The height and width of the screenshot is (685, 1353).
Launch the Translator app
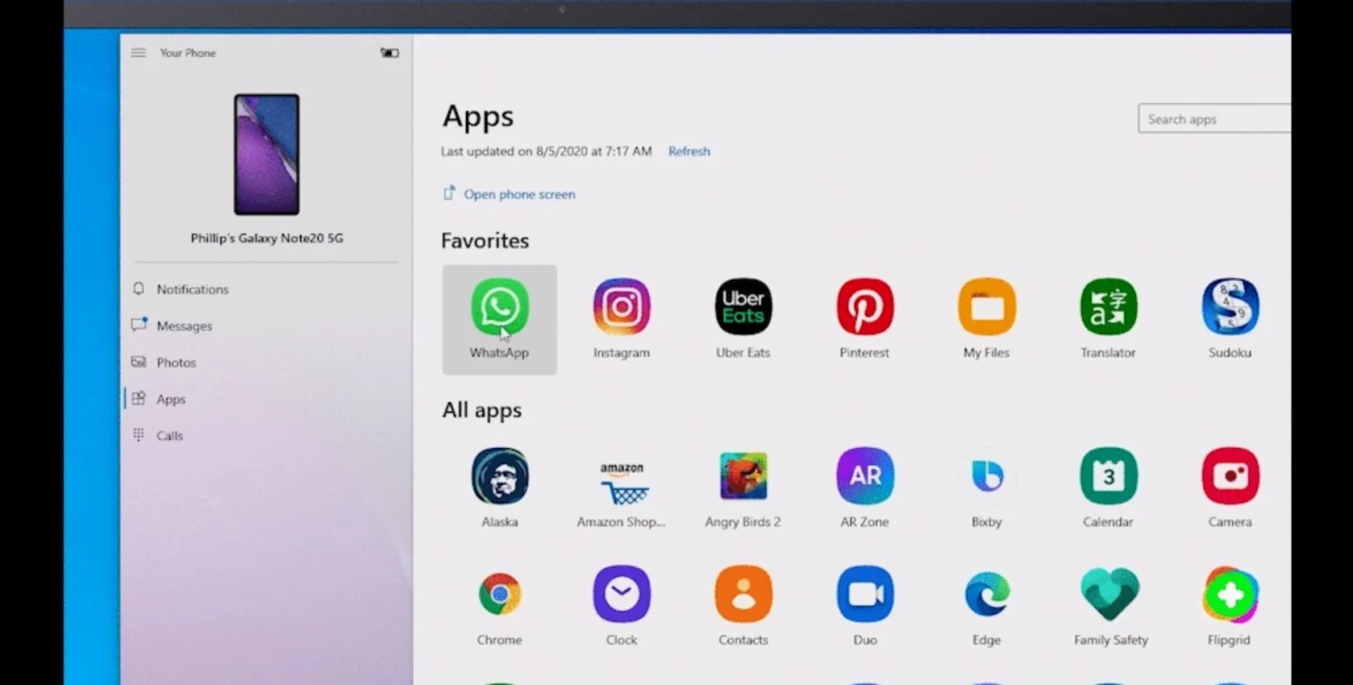[x=1108, y=306]
